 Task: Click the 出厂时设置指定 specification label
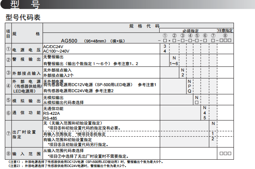pyautogui.click(x=24, y=135)
